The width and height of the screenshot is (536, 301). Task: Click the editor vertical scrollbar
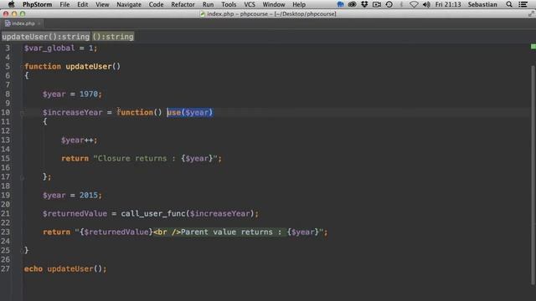(533, 174)
